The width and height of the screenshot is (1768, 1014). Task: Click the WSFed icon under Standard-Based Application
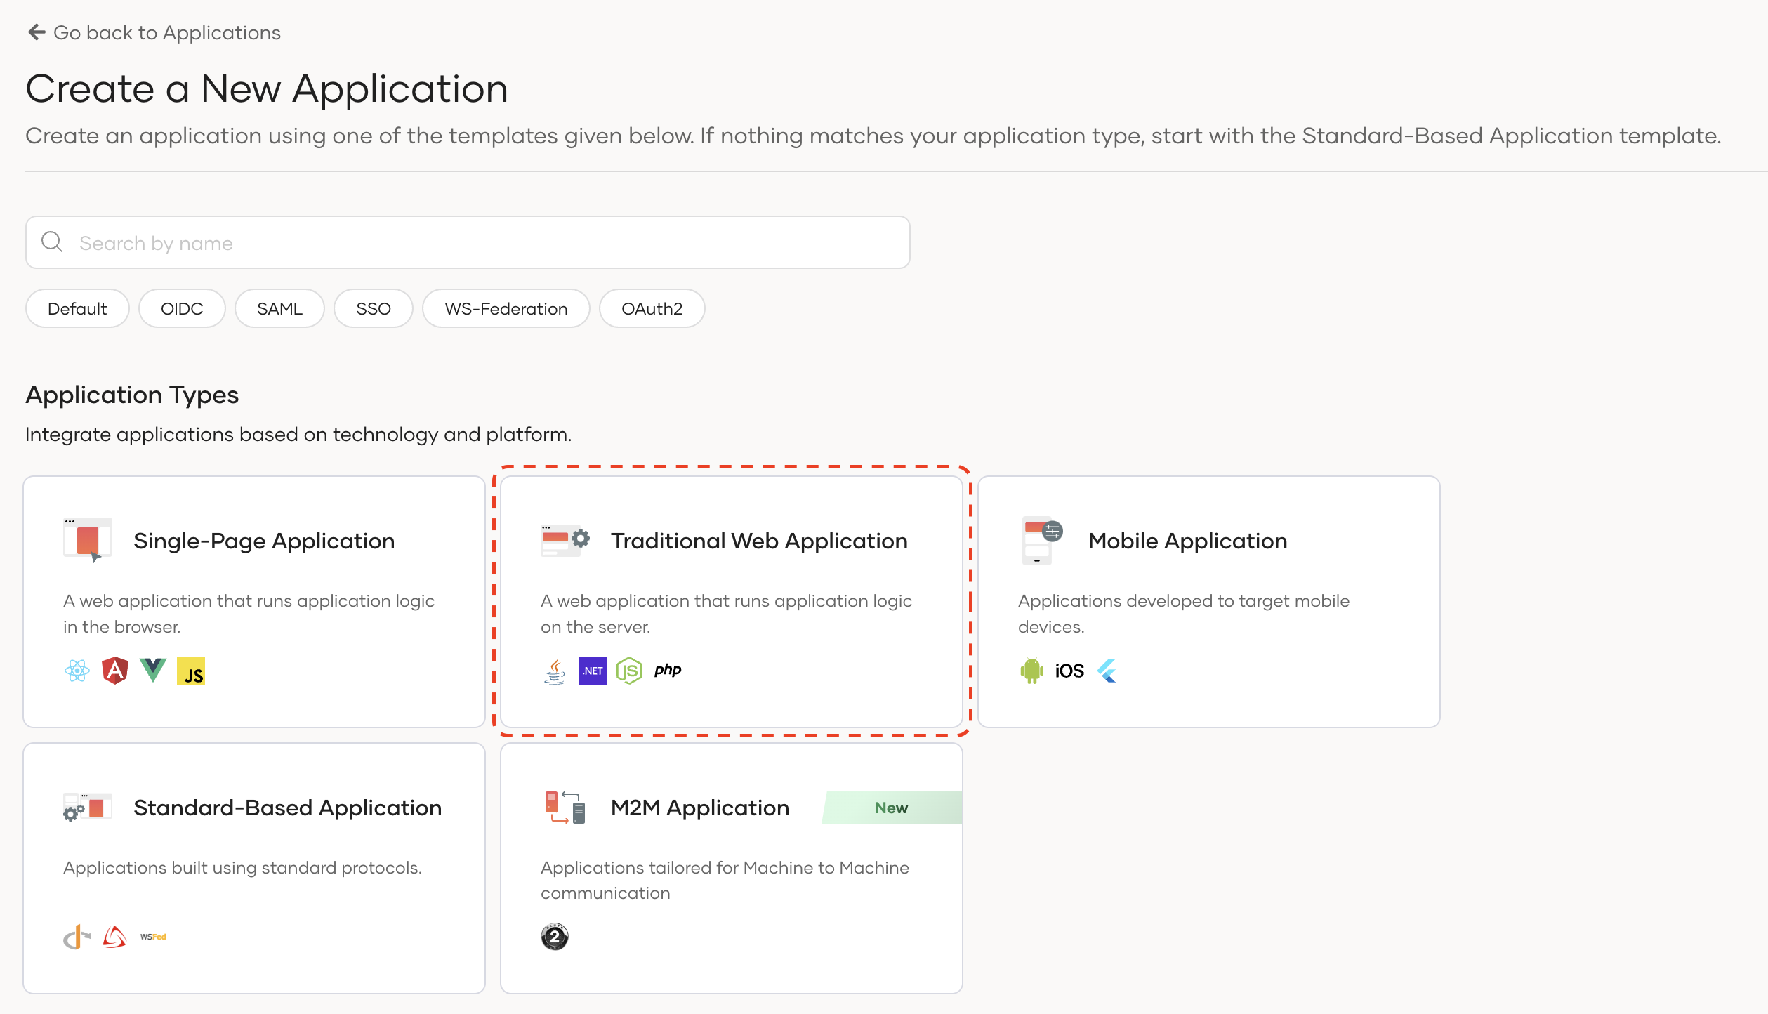(152, 936)
